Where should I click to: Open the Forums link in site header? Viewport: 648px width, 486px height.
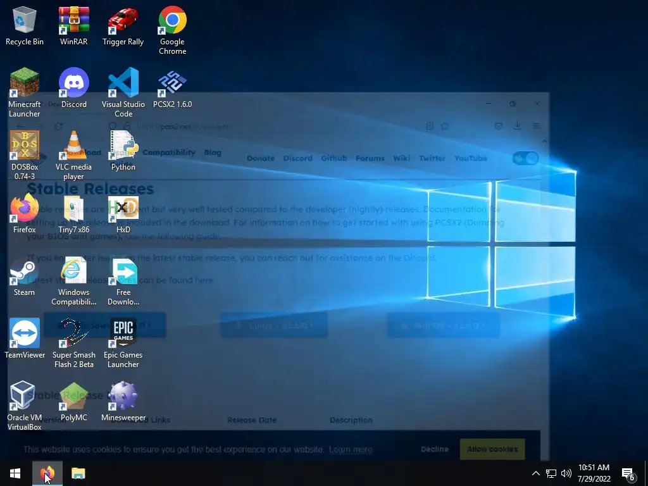click(x=370, y=158)
